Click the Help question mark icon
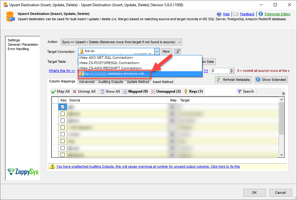Image resolution: width=297 pixels, height=200 pixels. point(219,14)
